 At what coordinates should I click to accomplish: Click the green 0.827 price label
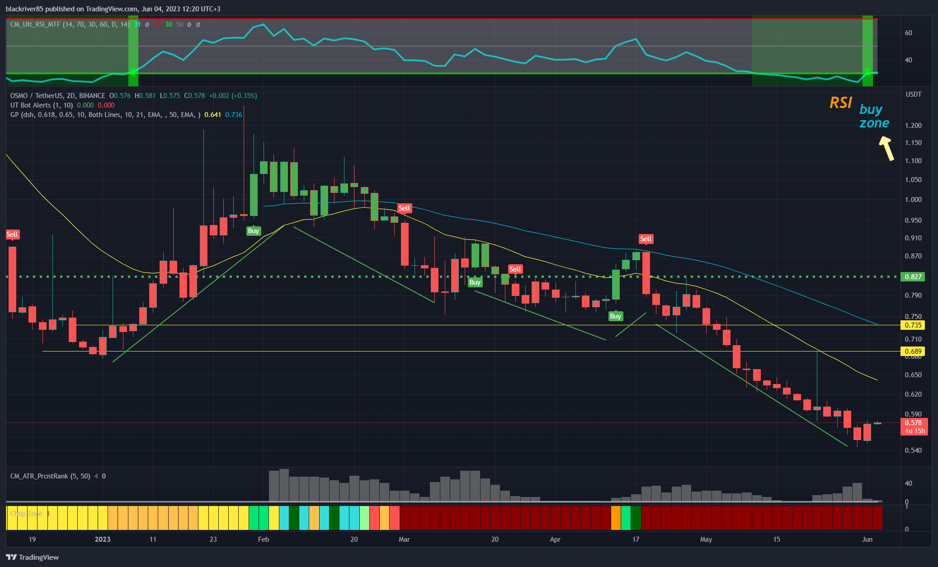pyautogui.click(x=913, y=277)
